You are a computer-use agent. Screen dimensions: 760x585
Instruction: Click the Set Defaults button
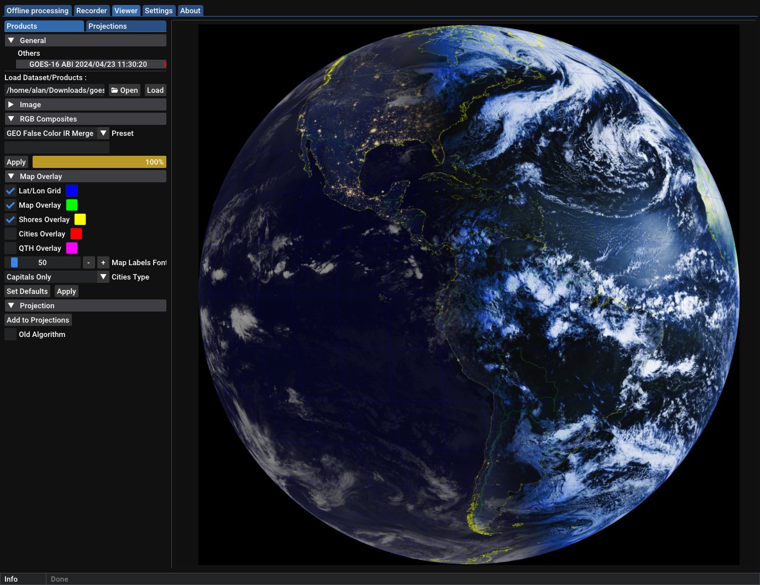coord(27,291)
